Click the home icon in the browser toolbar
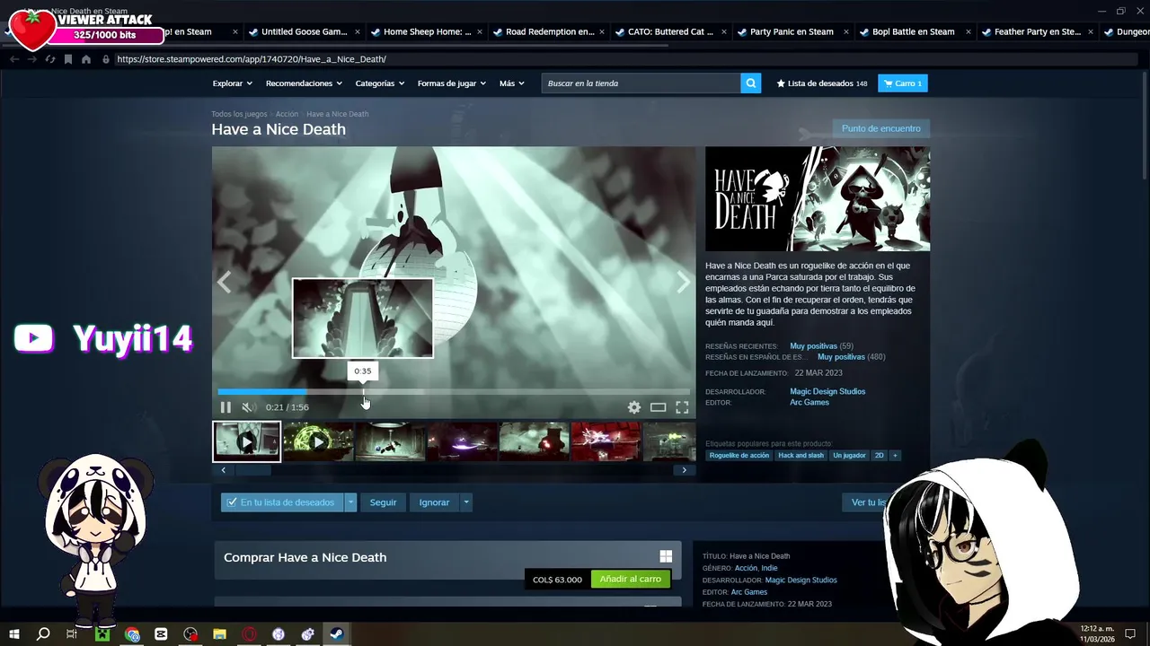 pos(85,59)
